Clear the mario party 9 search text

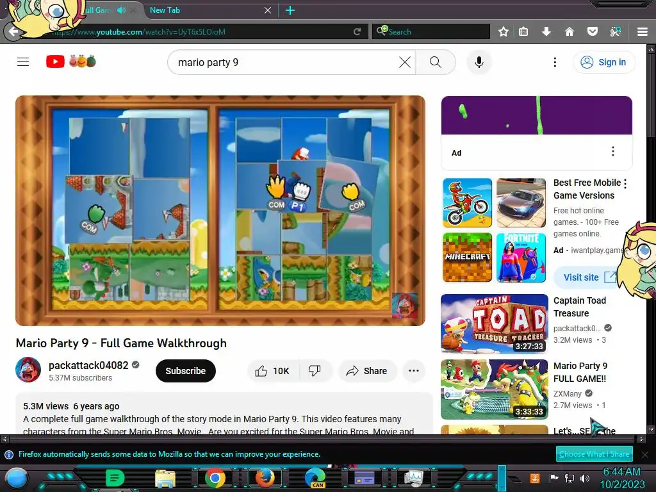(405, 62)
